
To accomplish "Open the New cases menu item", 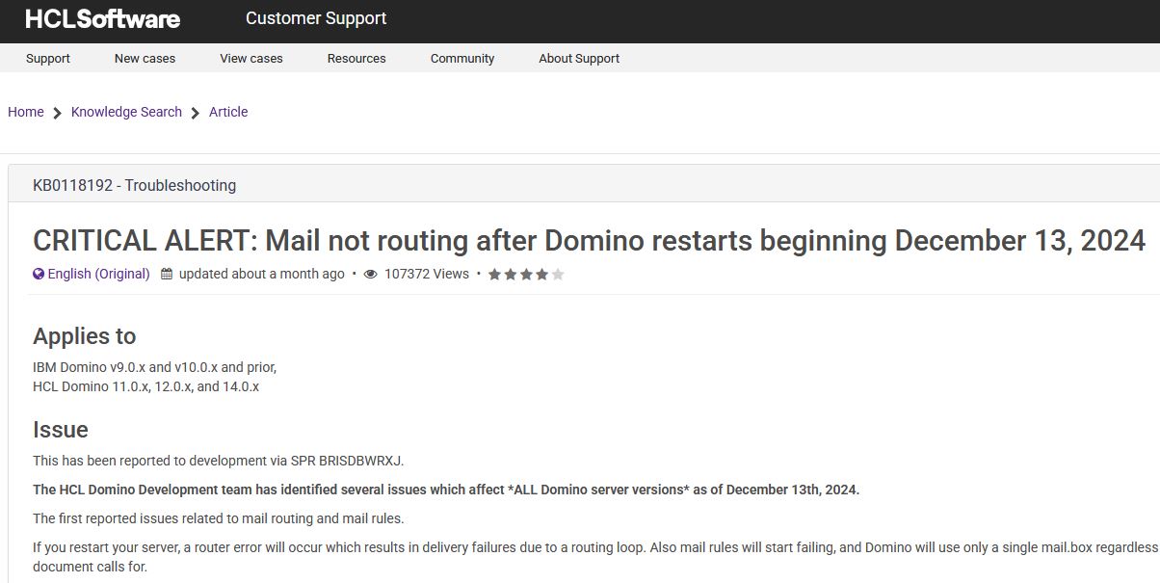I will 145,58.
